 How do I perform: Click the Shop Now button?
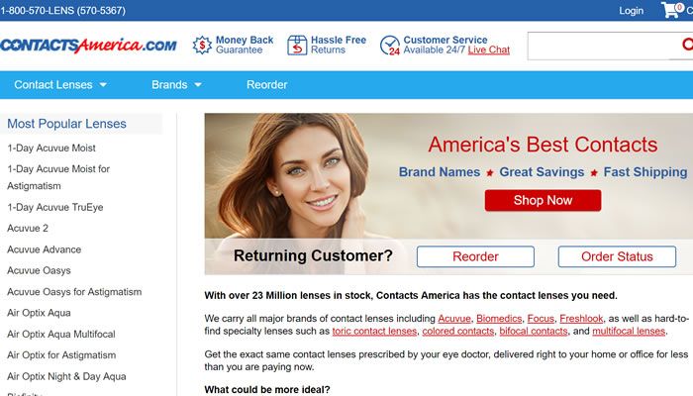(x=543, y=200)
